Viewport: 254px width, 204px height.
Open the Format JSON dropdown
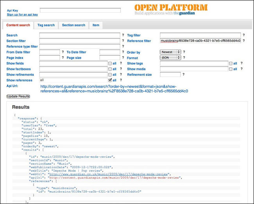(170, 57)
